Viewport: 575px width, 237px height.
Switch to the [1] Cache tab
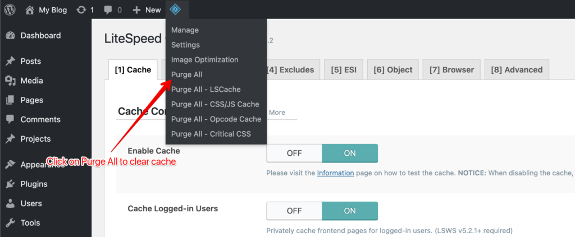[133, 70]
